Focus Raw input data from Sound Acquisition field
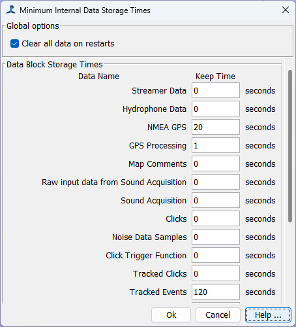Image resolution: width=296 pixels, height=327 pixels. pos(216,182)
